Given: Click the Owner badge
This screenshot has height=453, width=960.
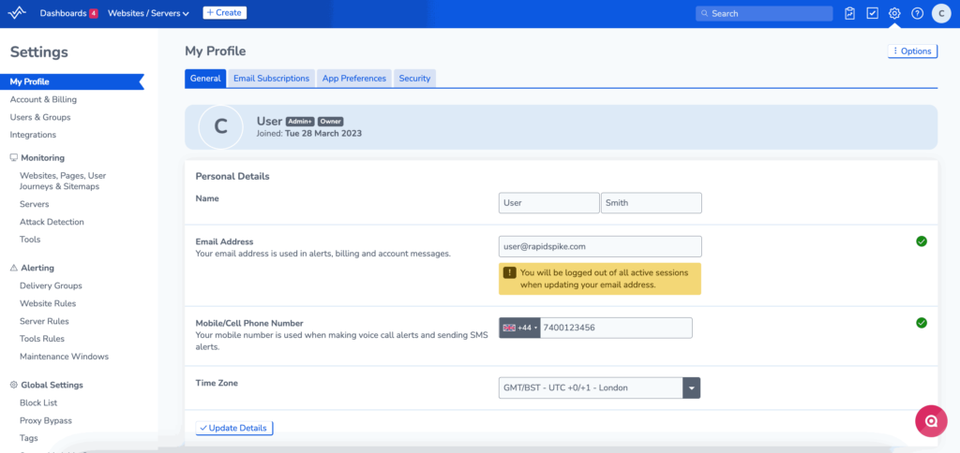Looking at the screenshot, I should [x=331, y=121].
